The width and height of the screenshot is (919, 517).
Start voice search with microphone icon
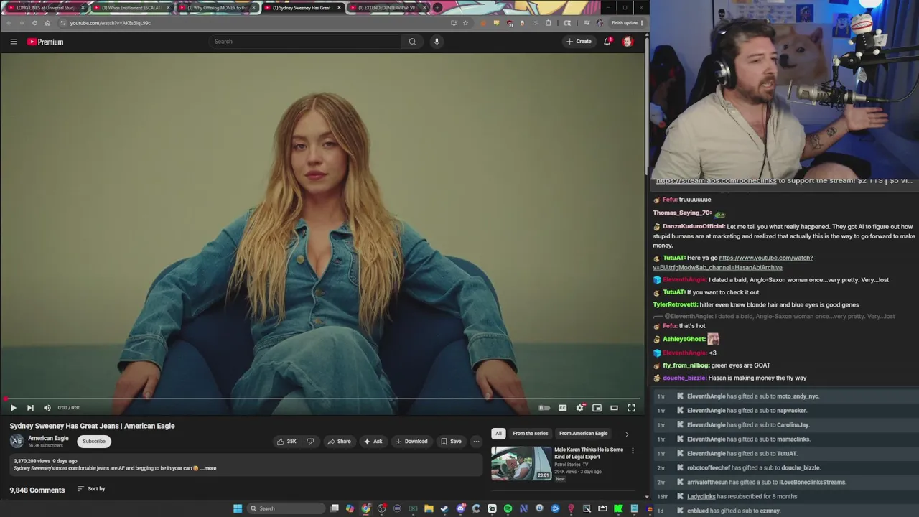coord(437,42)
